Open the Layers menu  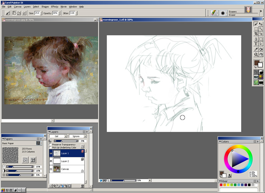27,7
